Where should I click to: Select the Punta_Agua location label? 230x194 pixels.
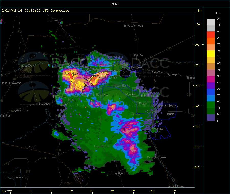click(117, 173)
